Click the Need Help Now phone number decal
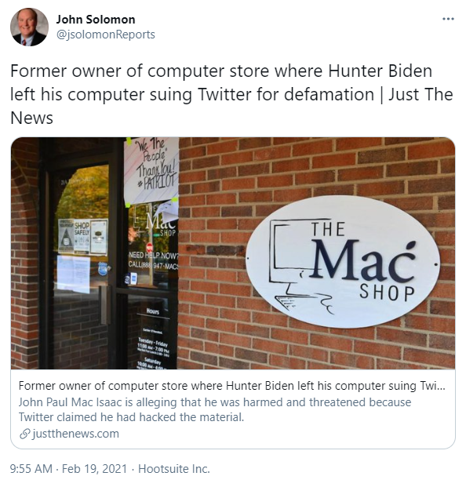466x487 pixels. pos(154,260)
